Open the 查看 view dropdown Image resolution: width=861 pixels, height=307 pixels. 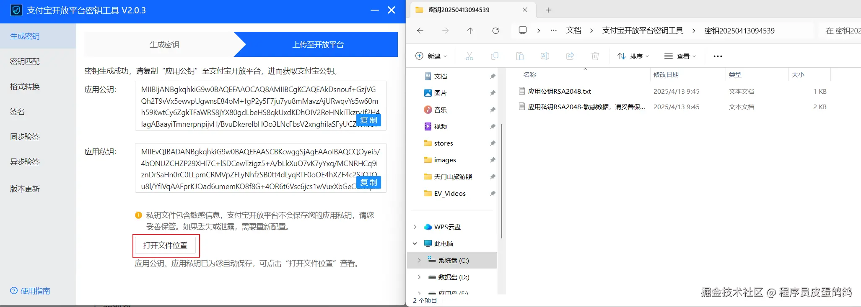click(x=680, y=56)
